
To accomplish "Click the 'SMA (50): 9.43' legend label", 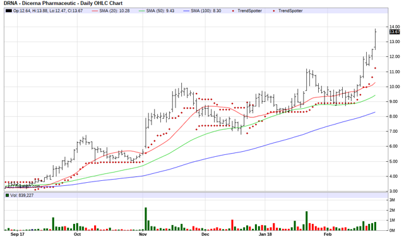I will 160,11.
